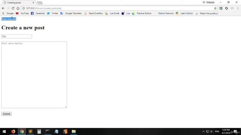Image resolution: width=241 pixels, height=135 pixels.
Task: Click the green extension icon
Action: pyautogui.click(x=221, y=8)
